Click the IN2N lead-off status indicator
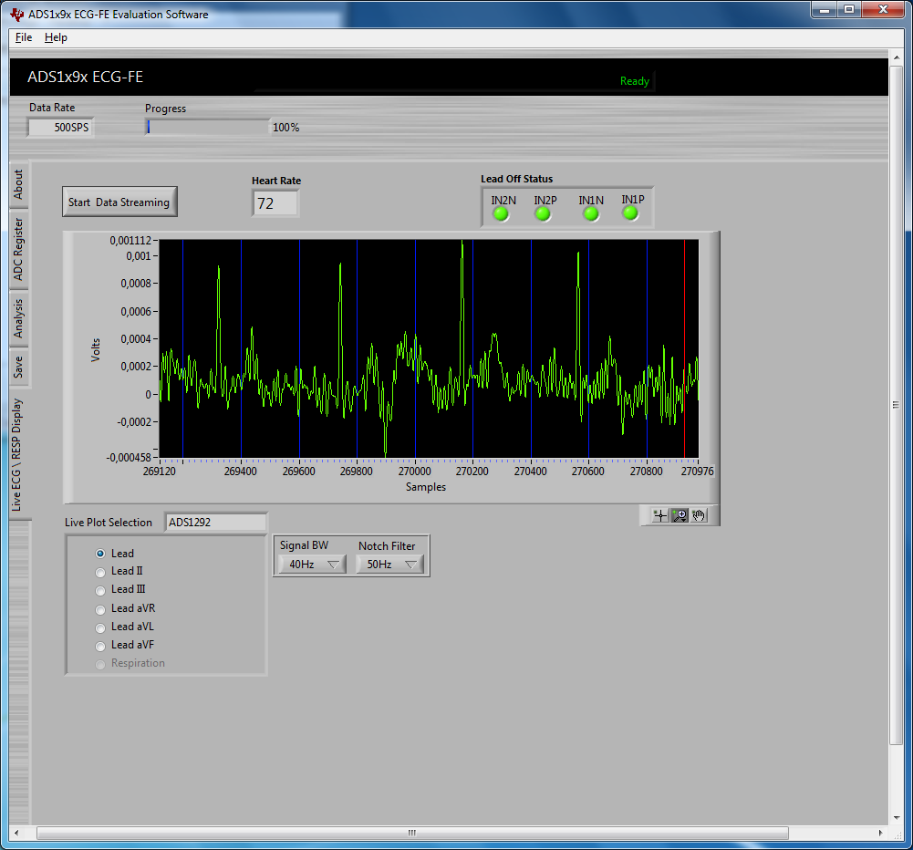 pos(500,213)
